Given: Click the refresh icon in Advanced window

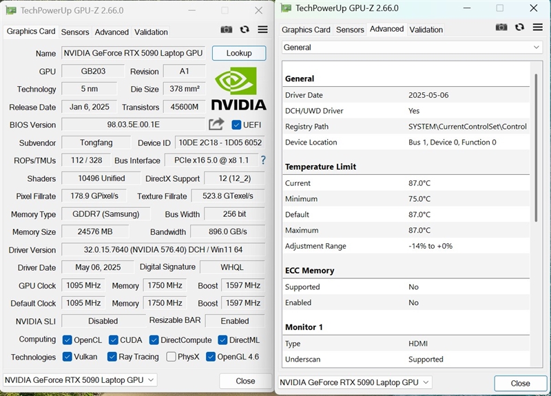Looking at the screenshot, I should tap(519, 27).
